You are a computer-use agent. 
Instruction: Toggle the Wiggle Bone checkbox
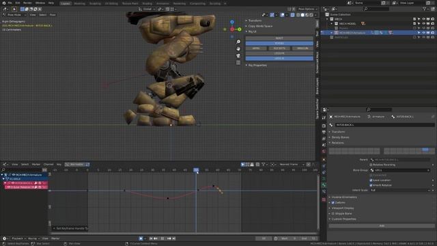click(333, 214)
